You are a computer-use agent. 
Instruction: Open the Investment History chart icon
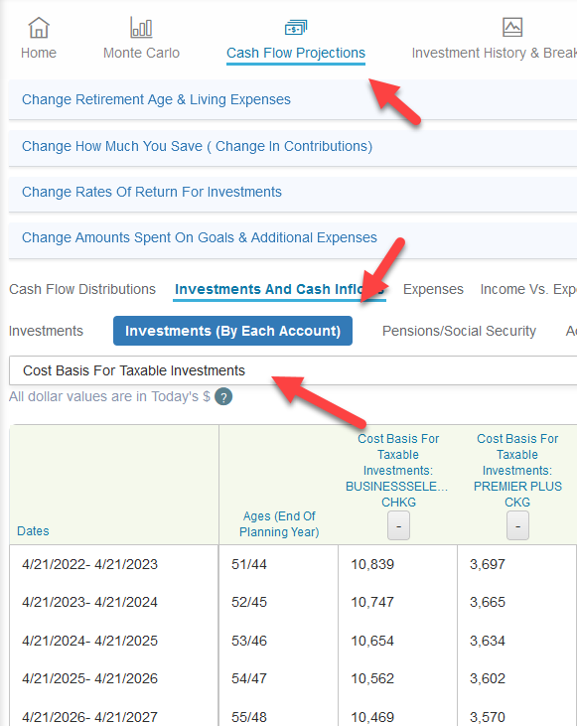tap(512, 27)
